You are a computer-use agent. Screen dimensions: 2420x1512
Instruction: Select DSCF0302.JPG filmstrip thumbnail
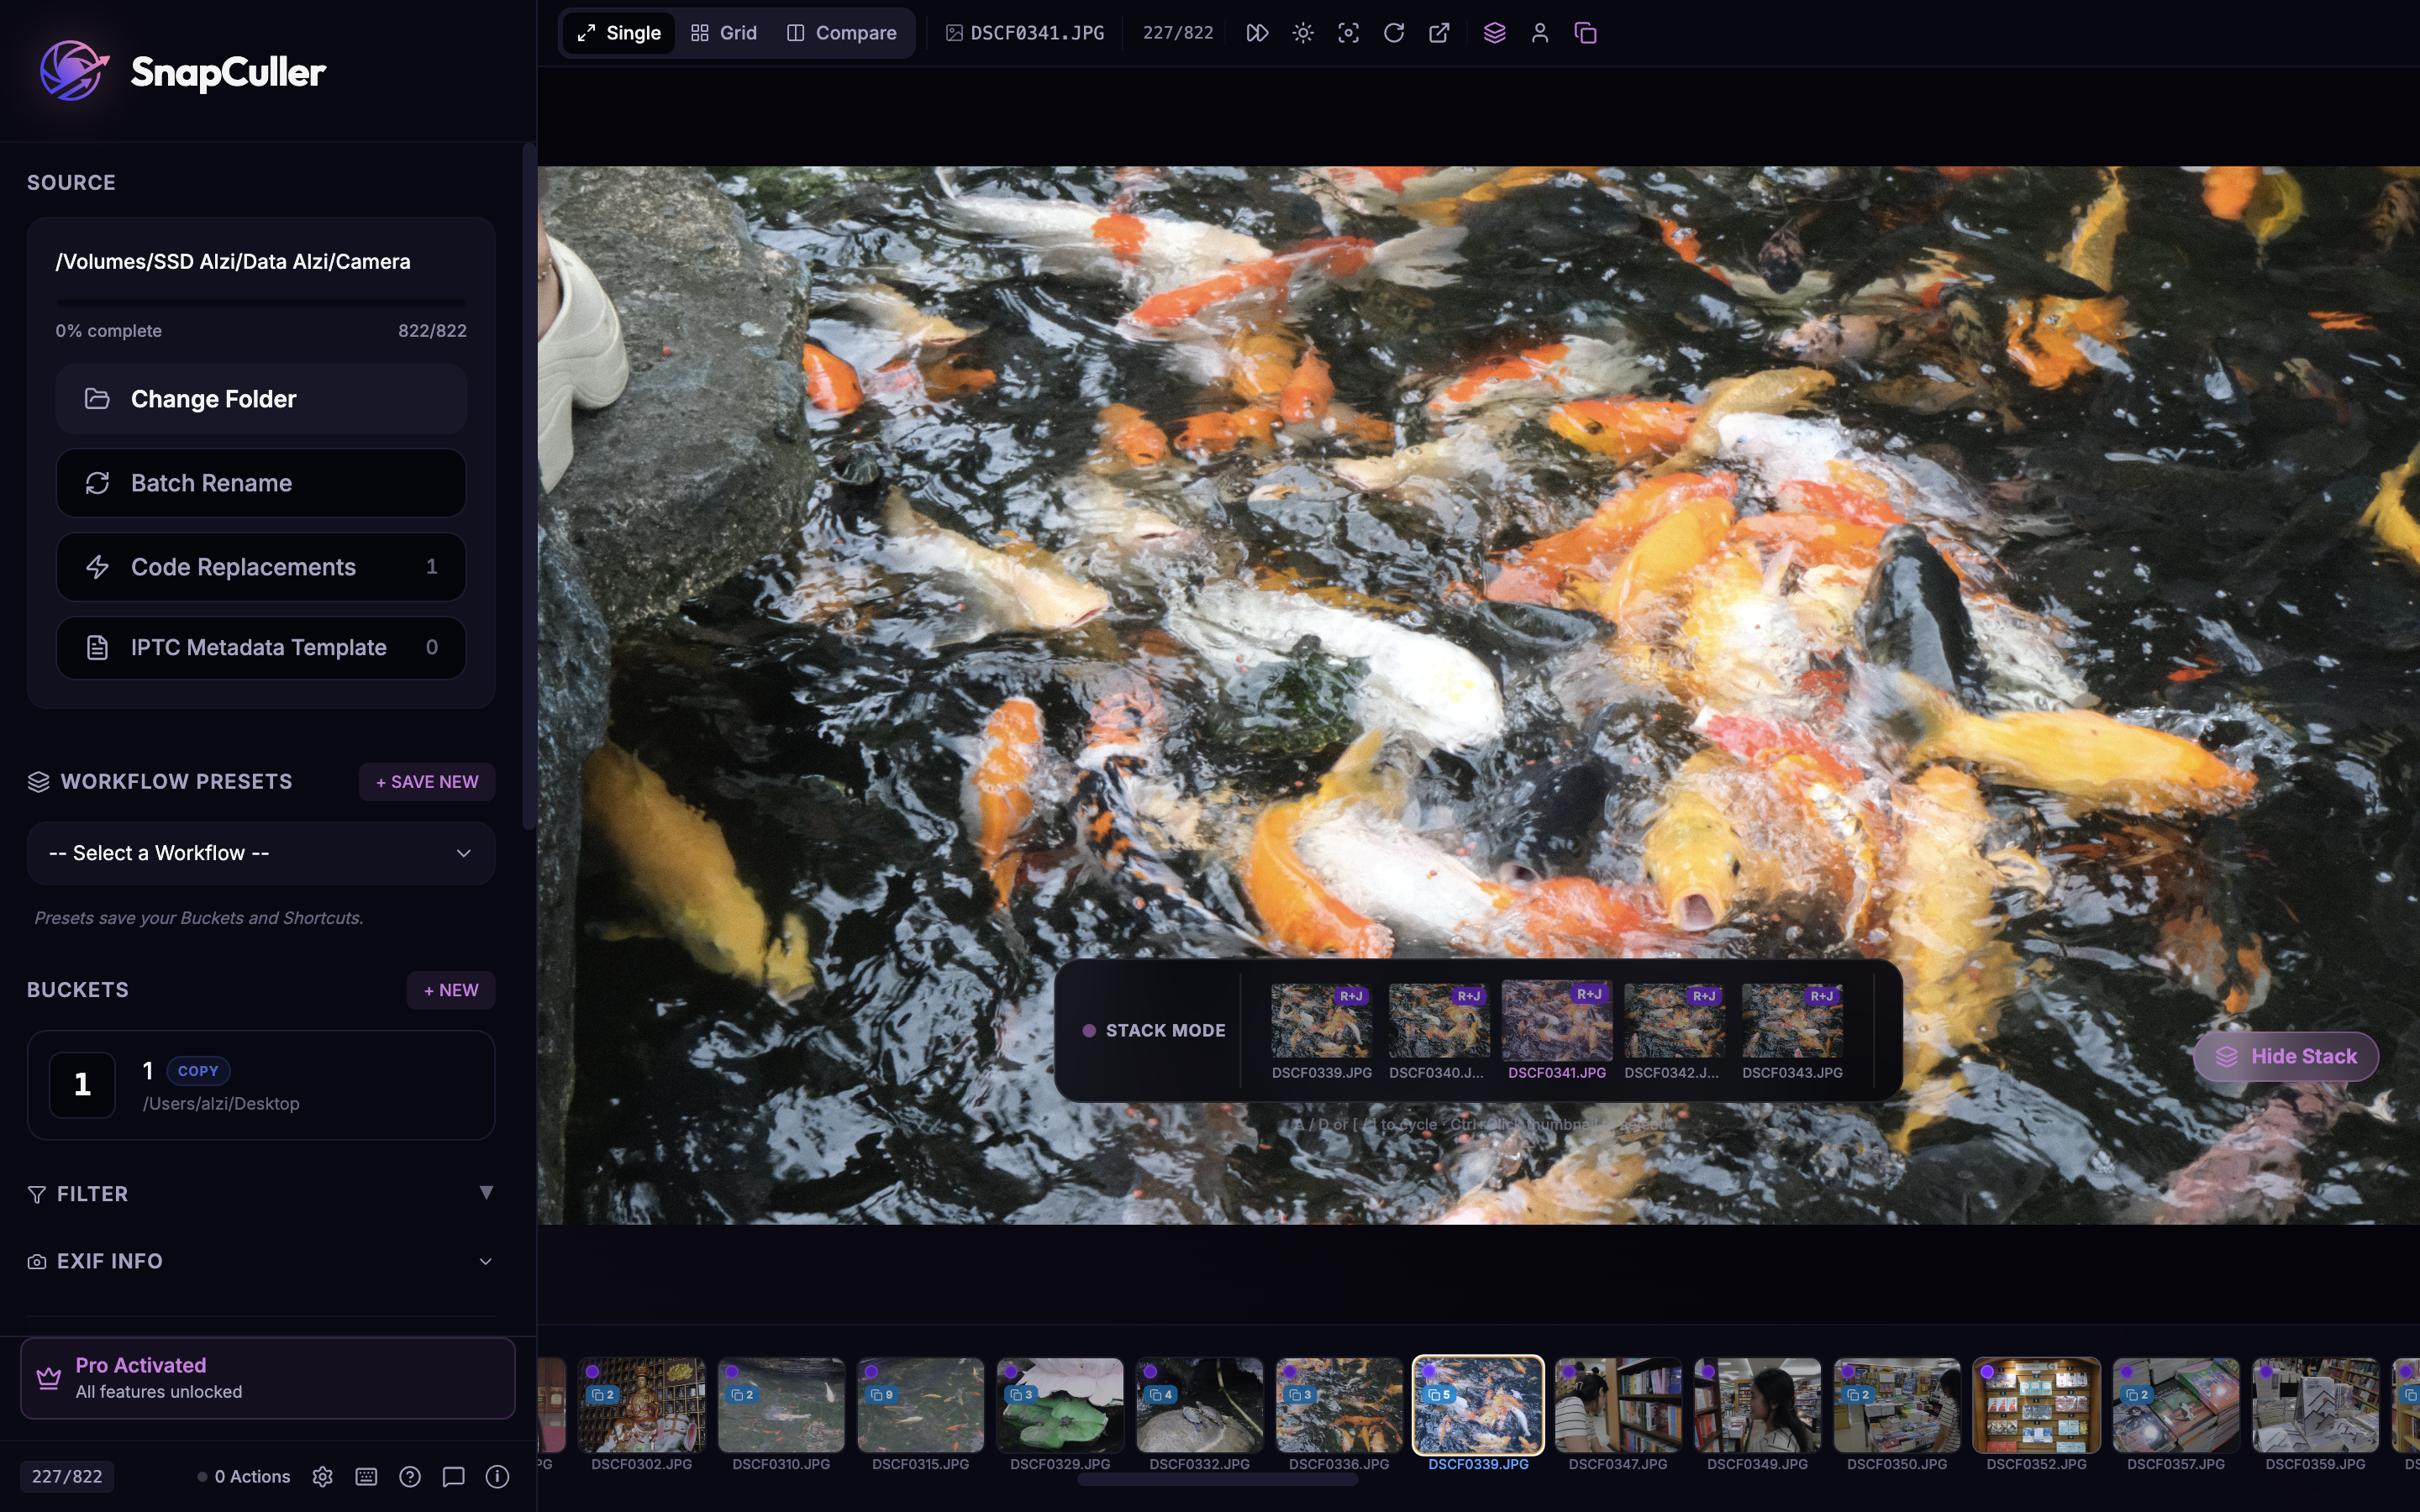[642, 1405]
